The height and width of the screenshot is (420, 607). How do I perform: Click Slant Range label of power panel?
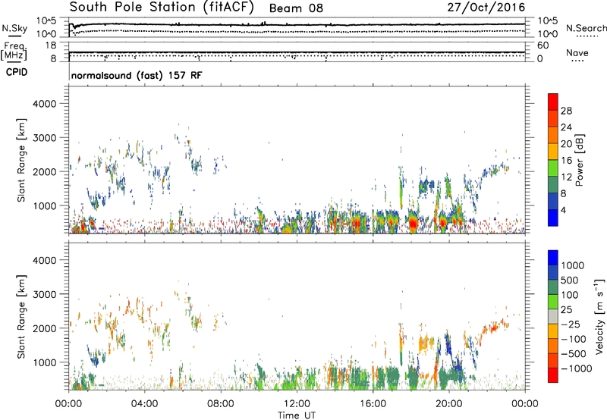(x=21, y=160)
